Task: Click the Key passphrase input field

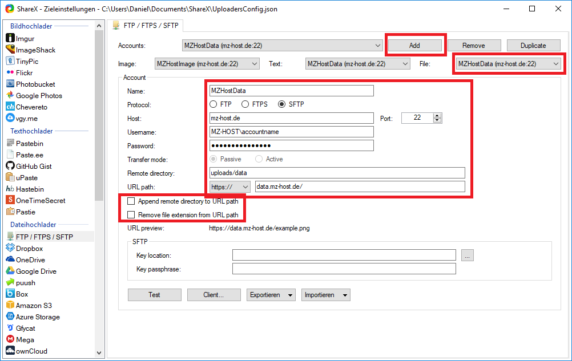Action: [x=344, y=269]
